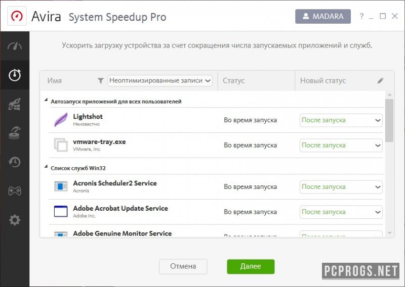This screenshot has height=287, width=405.
Task: Open settings gear in sidebar
Action: click(x=15, y=220)
